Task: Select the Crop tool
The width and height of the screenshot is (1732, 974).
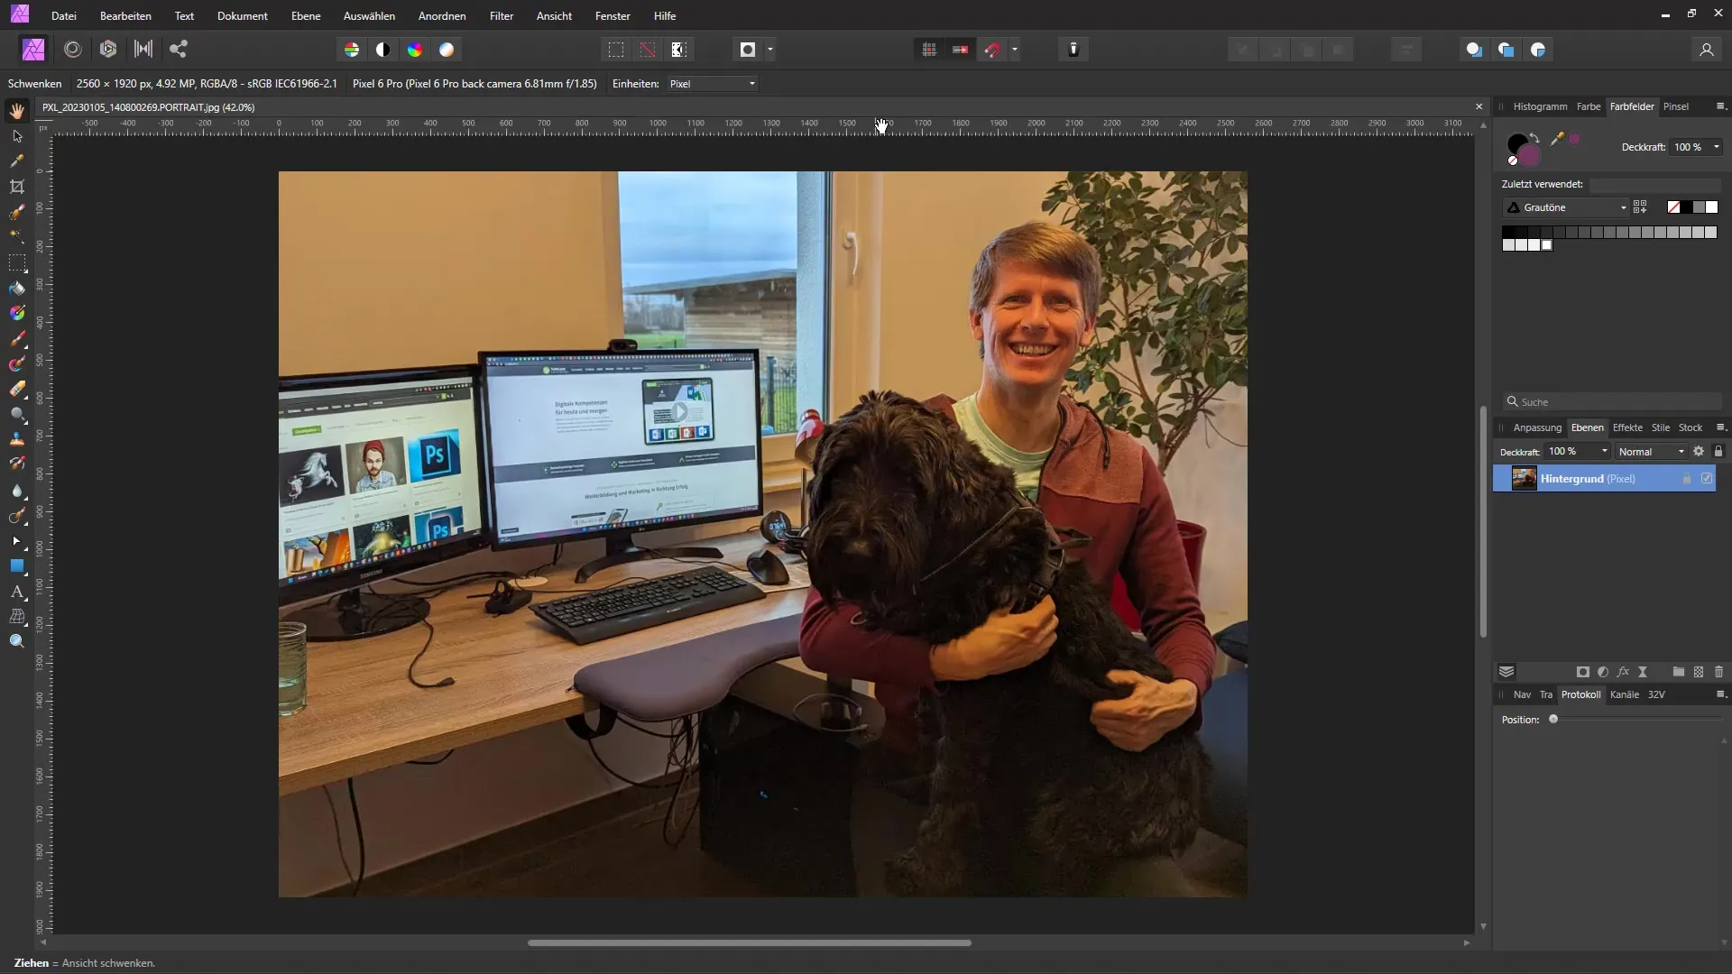Action: tap(17, 187)
